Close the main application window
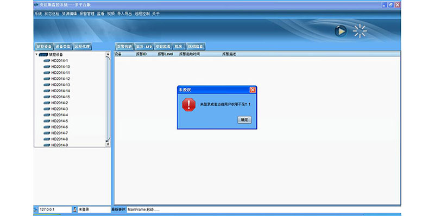 [398, 5]
